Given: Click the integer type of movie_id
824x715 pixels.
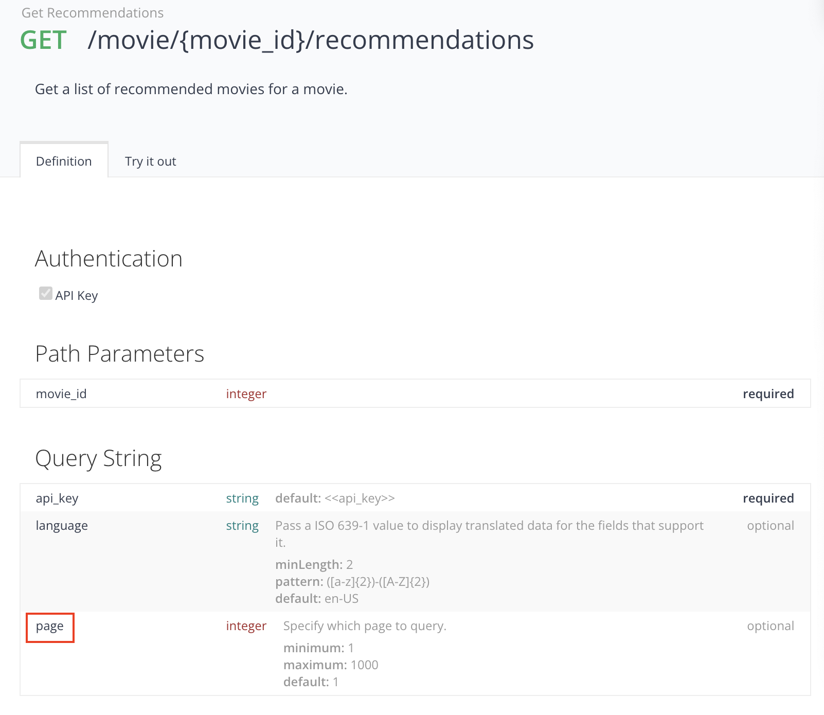Looking at the screenshot, I should 246,394.
